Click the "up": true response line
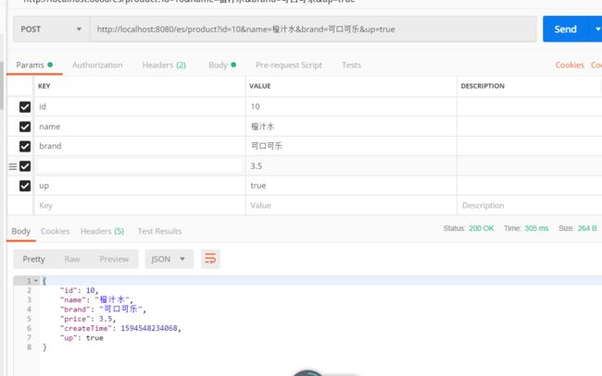This screenshot has width=602, height=376. pos(82,338)
